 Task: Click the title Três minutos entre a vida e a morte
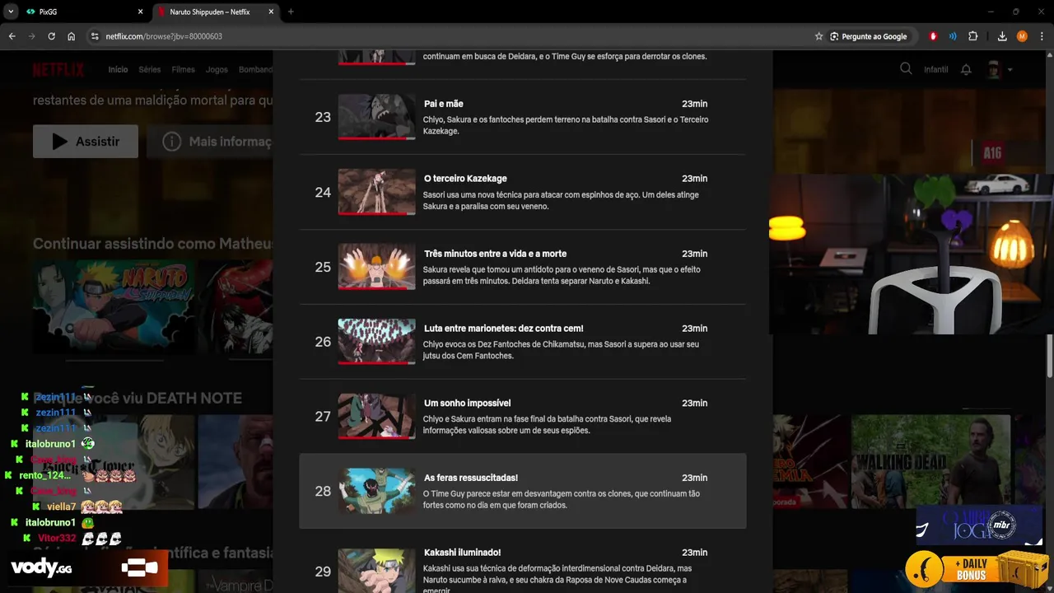(x=496, y=254)
